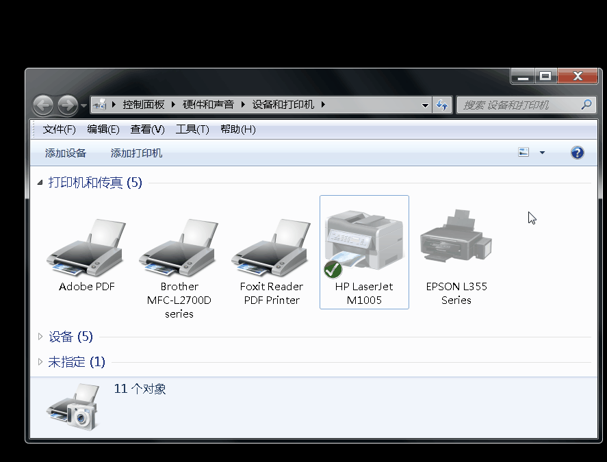The width and height of the screenshot is (607, 462).
Task: Click the change view icon
Action: [x=524, y=153]
